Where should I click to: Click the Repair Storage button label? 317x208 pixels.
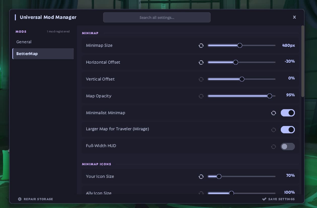pos(38,199)
